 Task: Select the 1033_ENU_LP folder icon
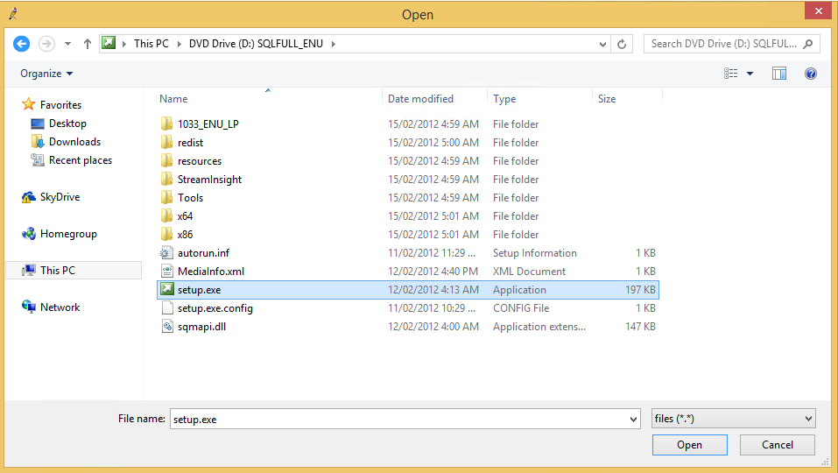point(166,124)
